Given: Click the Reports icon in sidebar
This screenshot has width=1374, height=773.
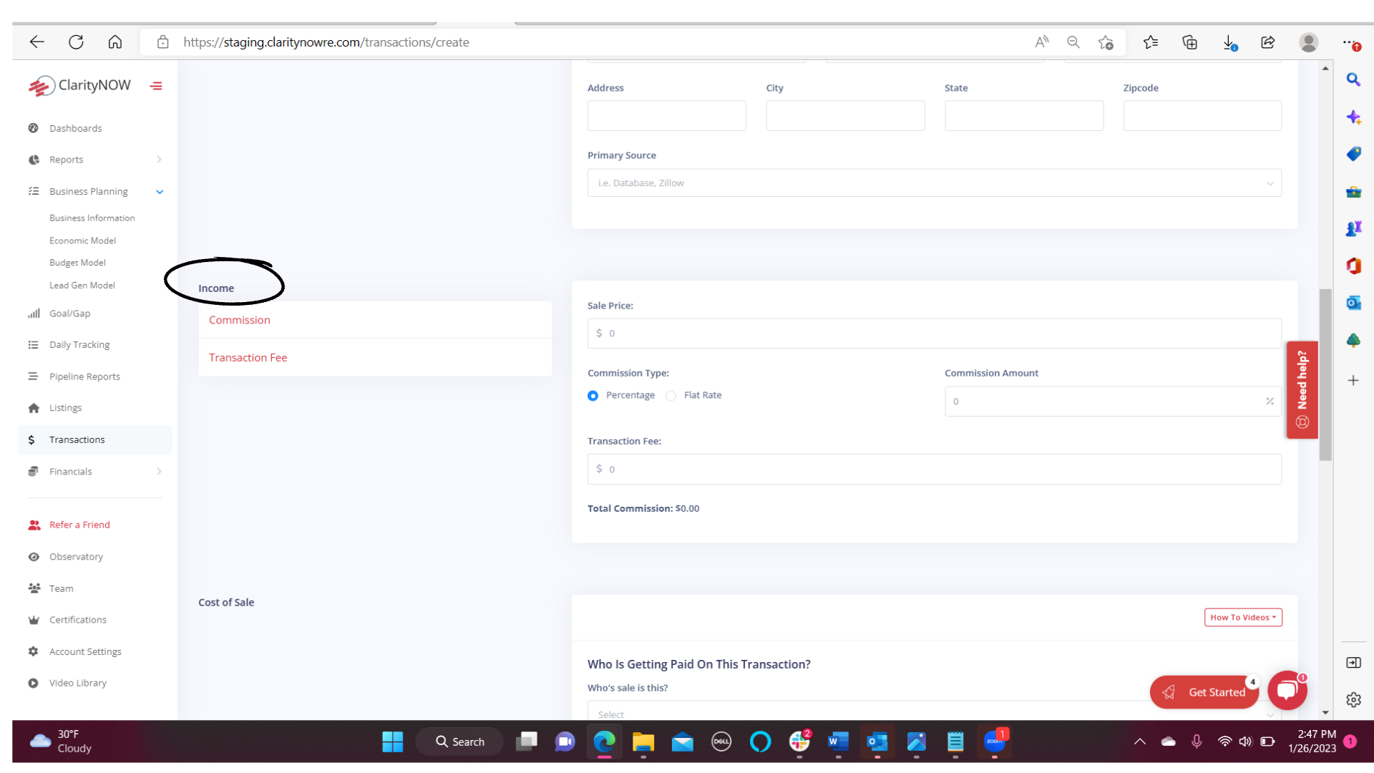Looking at the screenshot, I should [x=35, y=160].
